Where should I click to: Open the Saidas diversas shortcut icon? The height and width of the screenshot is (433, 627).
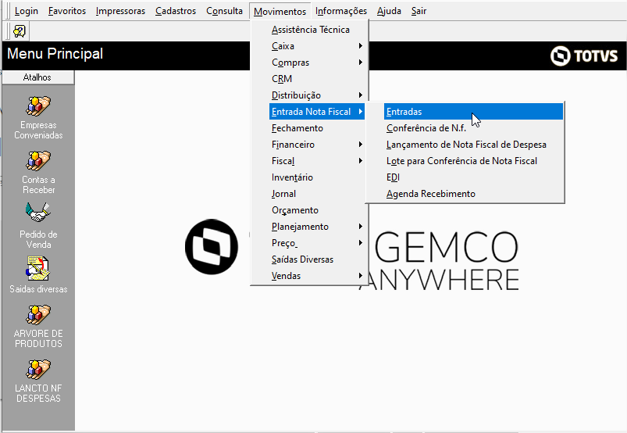click(x=38, y=269)
